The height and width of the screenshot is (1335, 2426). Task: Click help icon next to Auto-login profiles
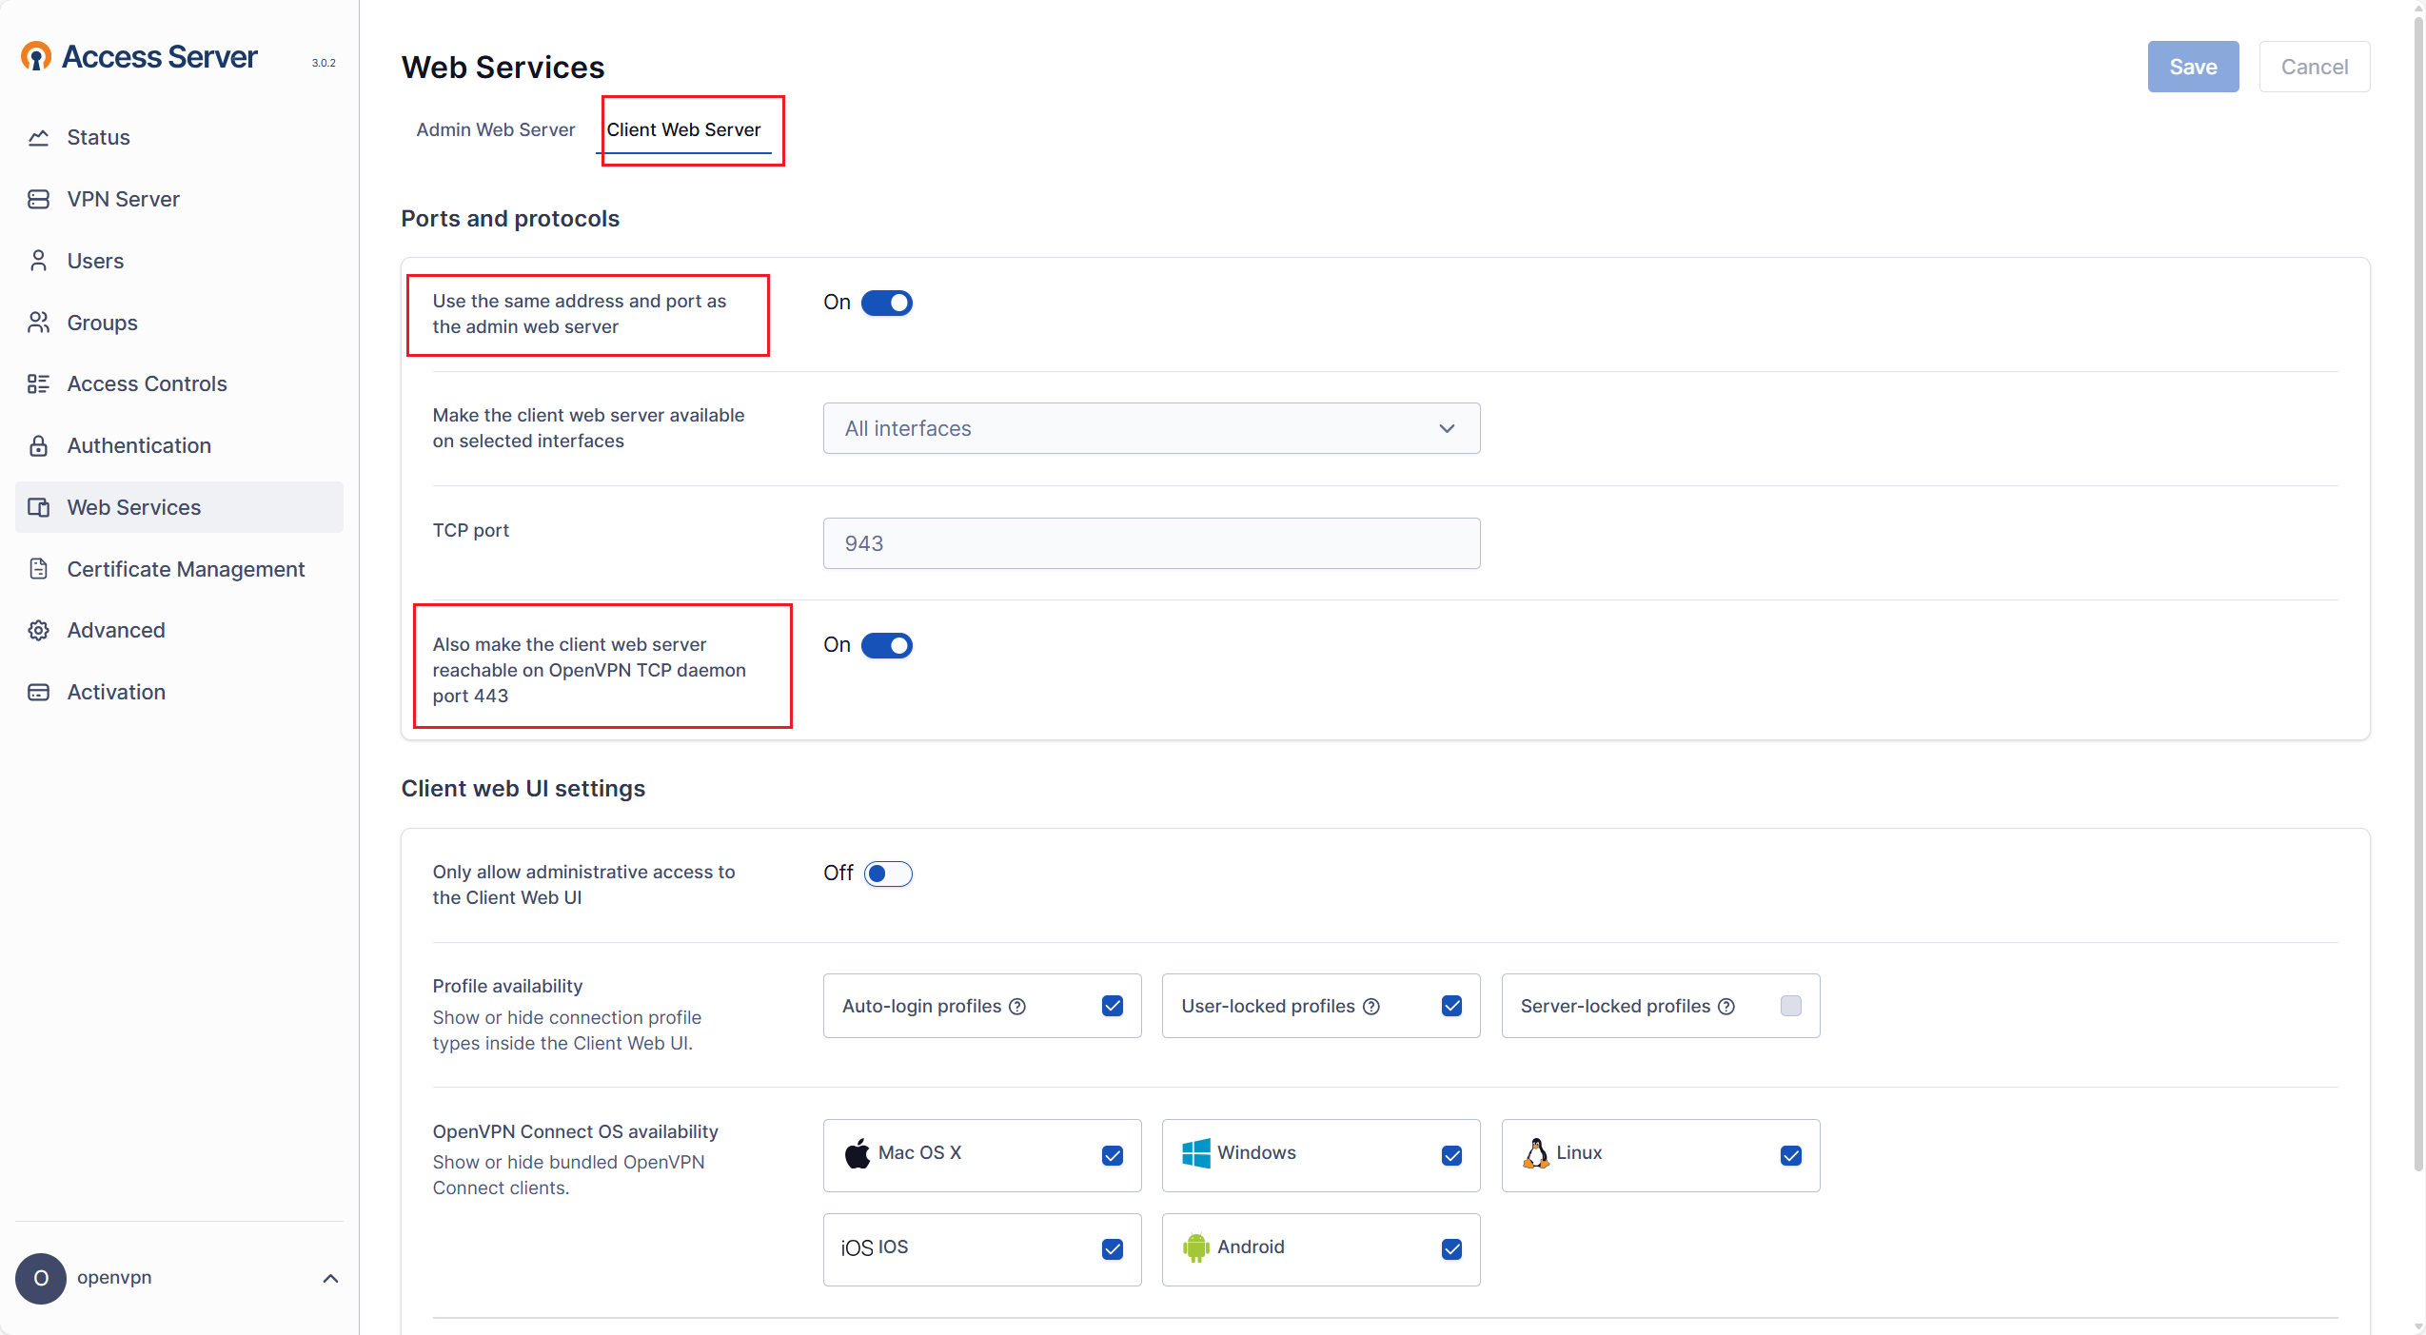pos(1017,1007)
